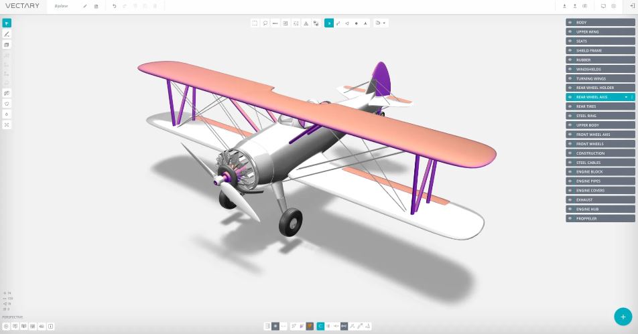Select the SHIELD FRAME layer
Image resolution: width=638 pixels, height=334 pixels.
(600, 50)
